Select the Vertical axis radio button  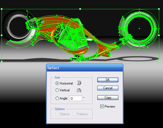pyautogui.click(x=57, y=90)
